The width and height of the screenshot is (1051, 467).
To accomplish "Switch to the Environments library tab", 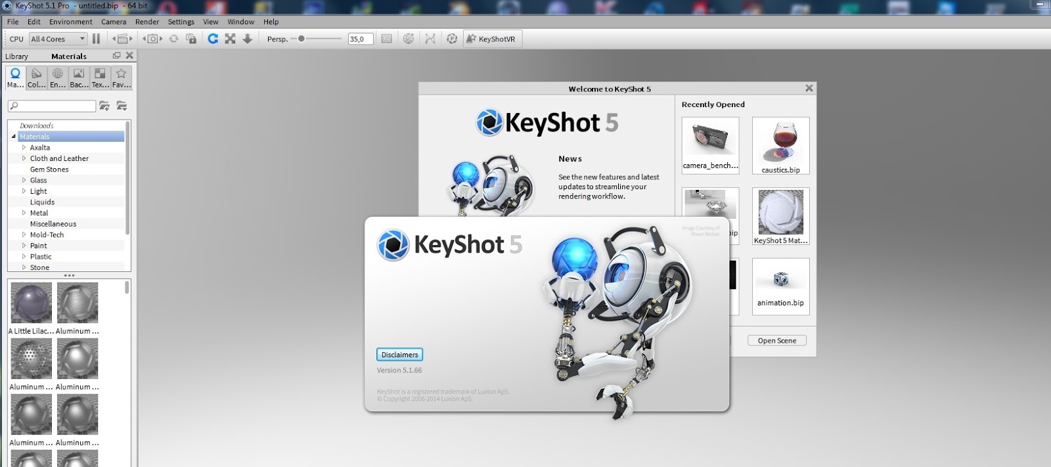I will pos(58,78).
